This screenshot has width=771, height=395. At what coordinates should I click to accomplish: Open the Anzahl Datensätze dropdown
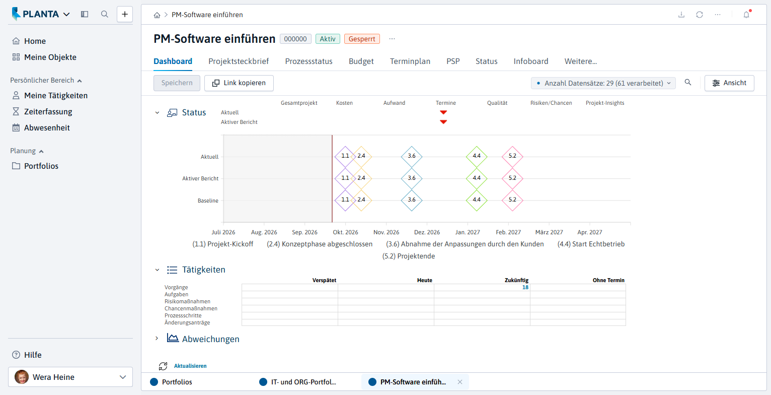[x=603, y=83]
